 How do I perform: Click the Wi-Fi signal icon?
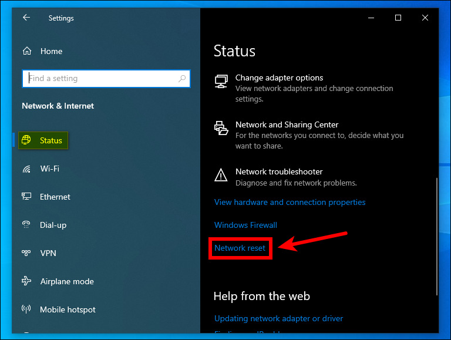[x=26, y=169]
